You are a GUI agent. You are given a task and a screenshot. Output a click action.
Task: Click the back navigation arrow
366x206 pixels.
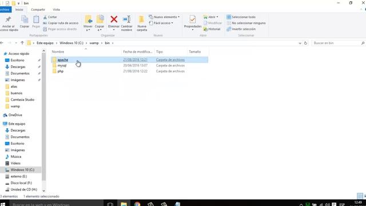(2, 43)
